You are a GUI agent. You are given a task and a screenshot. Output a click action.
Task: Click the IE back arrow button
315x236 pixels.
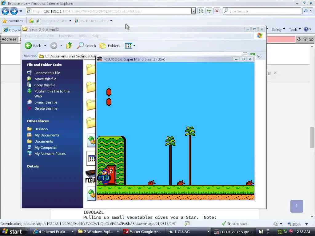(x=5, y=11)
